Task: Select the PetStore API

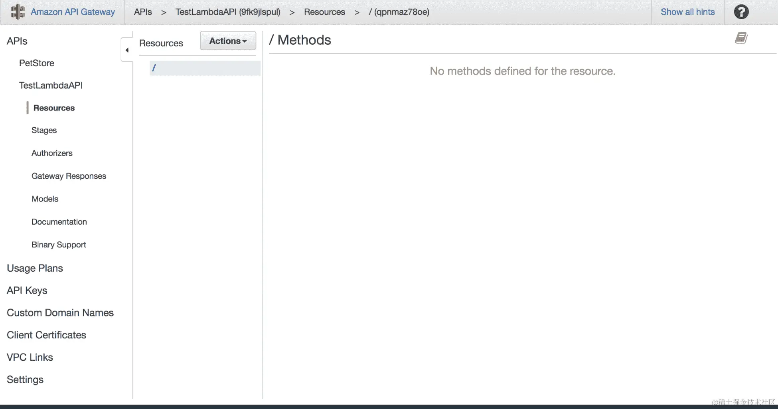Action: pyautogui.click(x=37, y=63)
